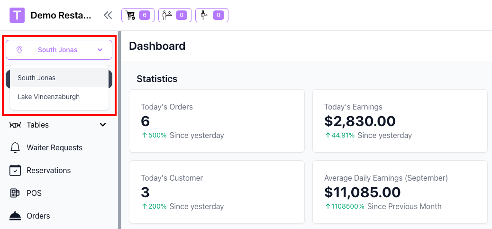Collapse the sidebar with double-chevron icon
Viewport: 492px width, 229px height.
pyautogui.click(x=108, y=15)
